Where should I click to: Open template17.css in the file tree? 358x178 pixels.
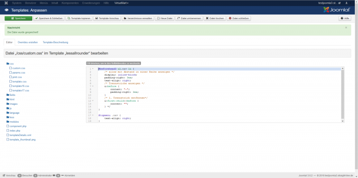19,91
